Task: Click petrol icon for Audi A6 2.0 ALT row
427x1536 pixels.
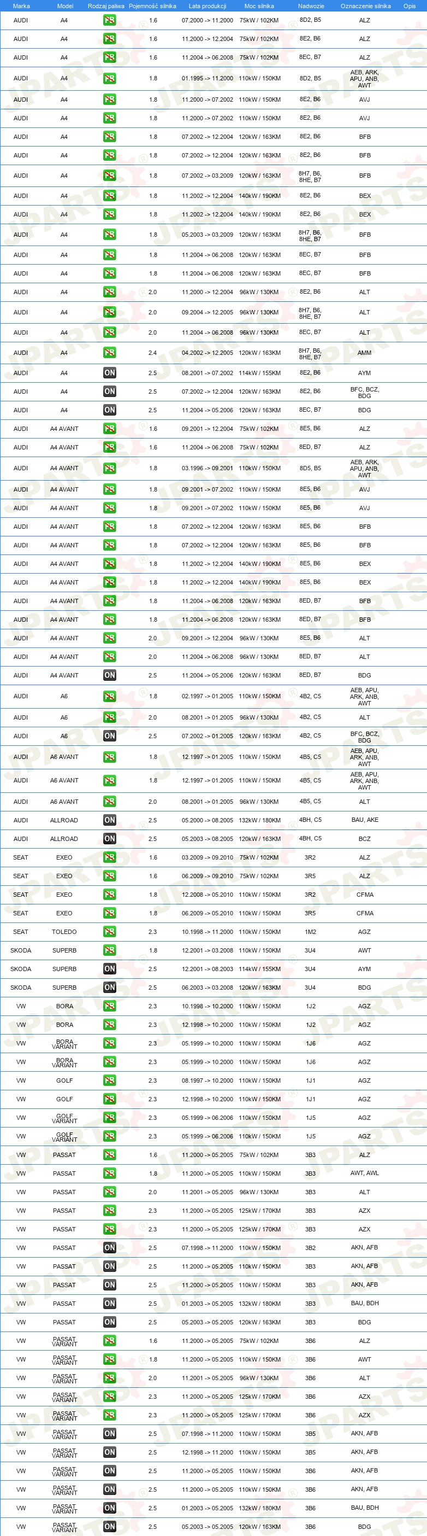Action: [110, 717]
